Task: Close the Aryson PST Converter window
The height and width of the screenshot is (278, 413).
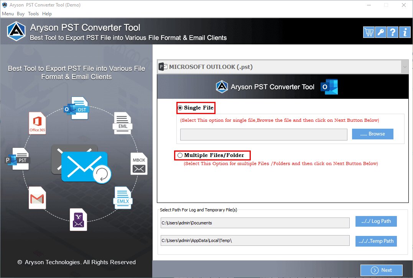Action: point(403,5)
